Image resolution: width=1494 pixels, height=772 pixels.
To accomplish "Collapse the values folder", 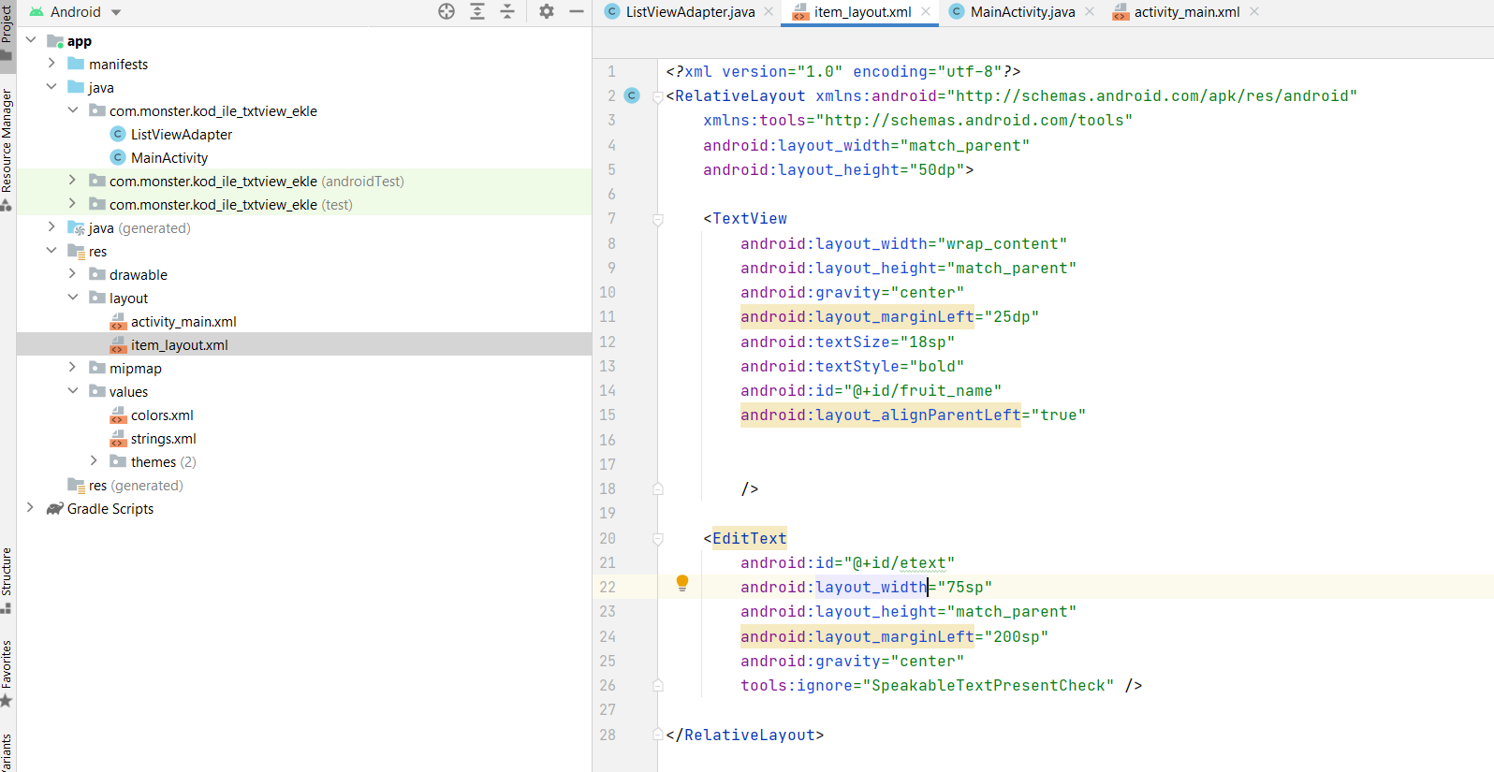I will 72,391.
